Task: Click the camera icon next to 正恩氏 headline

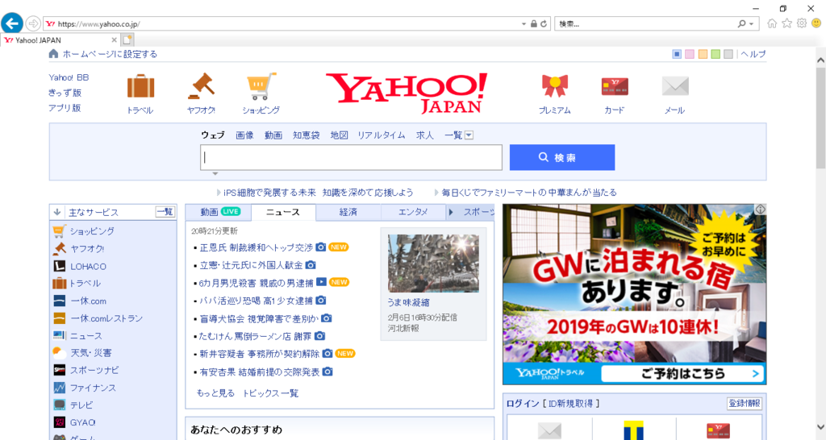Action: (321, 247)
